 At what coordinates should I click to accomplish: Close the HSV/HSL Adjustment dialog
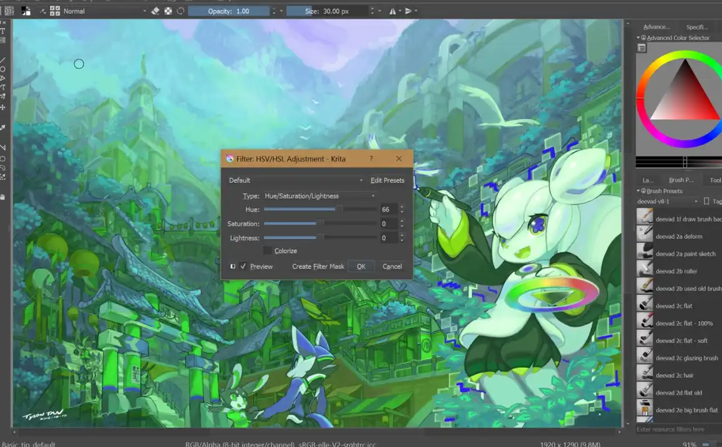(399, 158)
